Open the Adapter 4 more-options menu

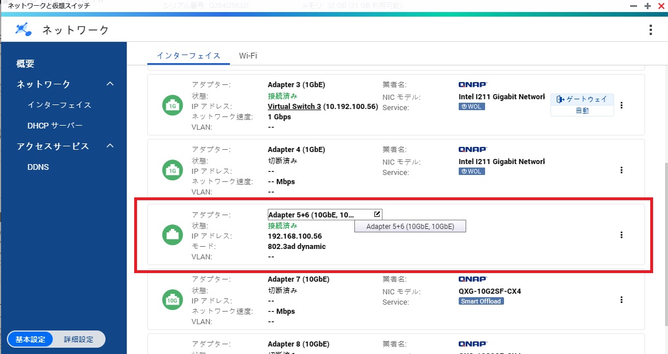click(622, 170)
